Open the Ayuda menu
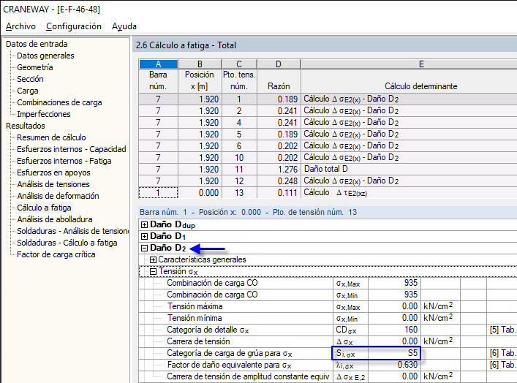 tap(124, 26)
